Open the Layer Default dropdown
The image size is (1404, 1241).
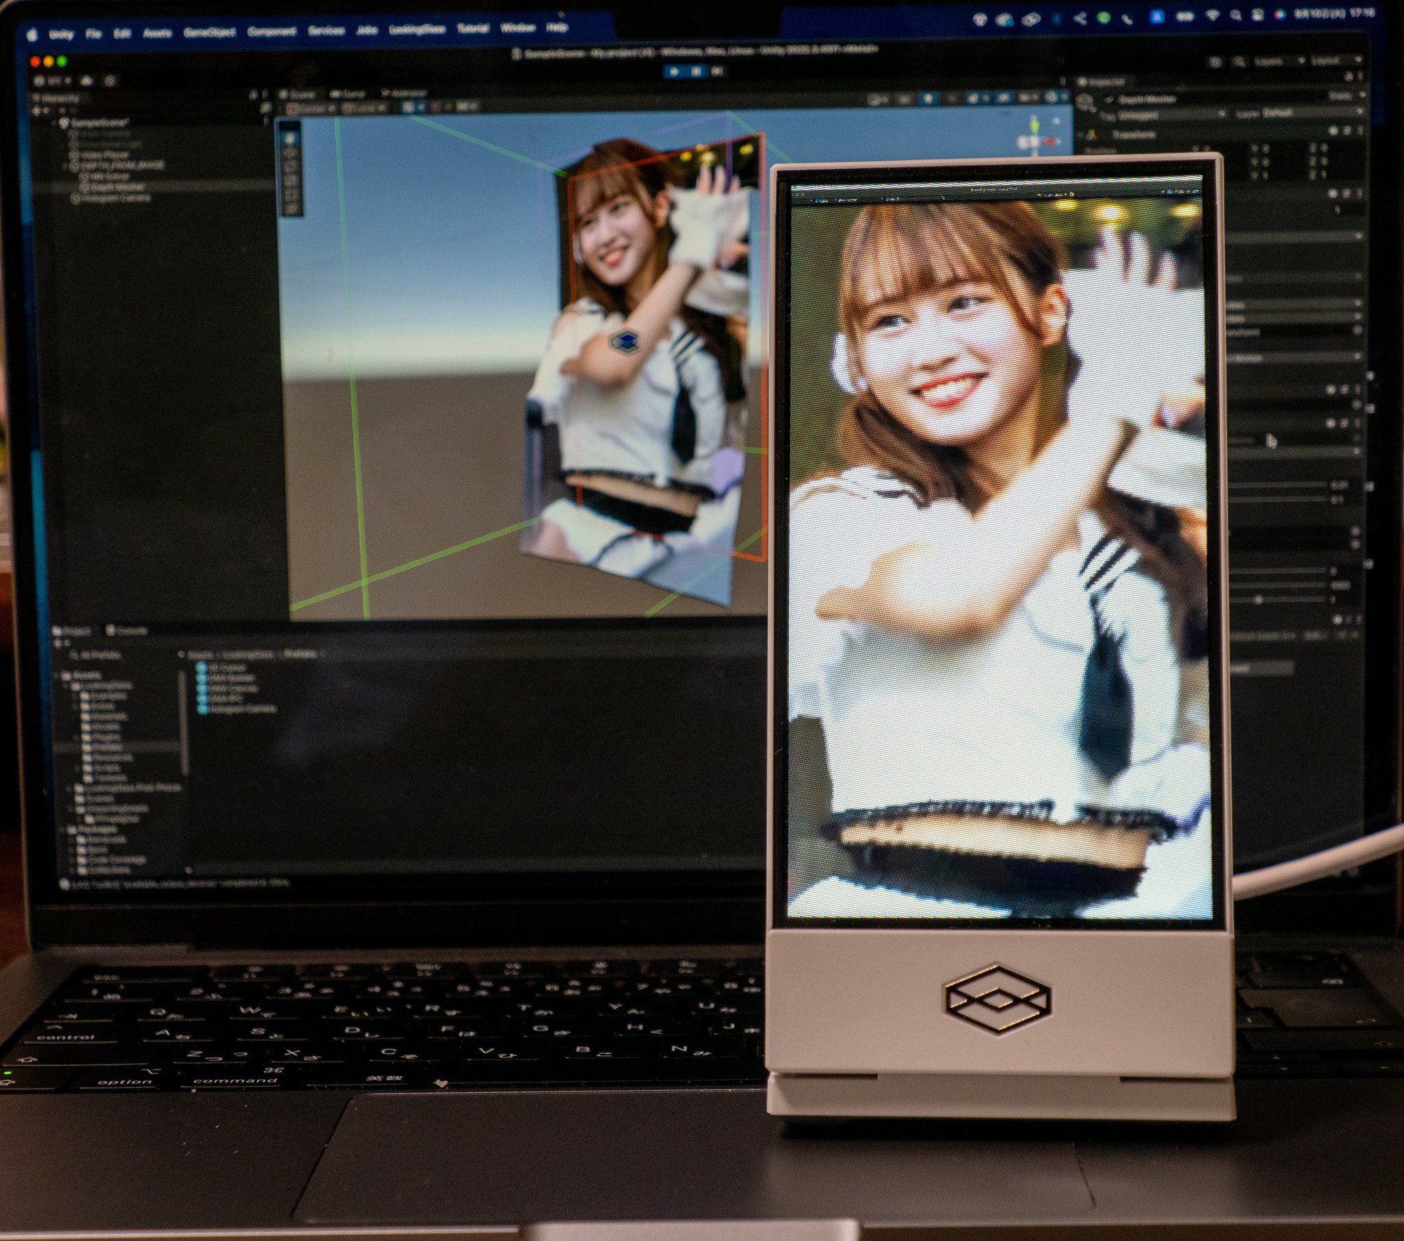(x=1313, y=112)
